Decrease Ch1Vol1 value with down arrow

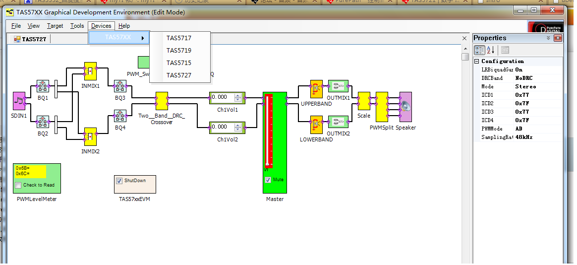[x=238, y=100]
